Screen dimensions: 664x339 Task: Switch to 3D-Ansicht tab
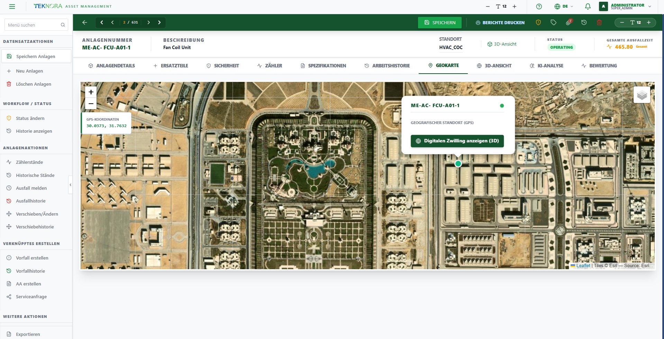pyautogui.click(x=494, y=66)
